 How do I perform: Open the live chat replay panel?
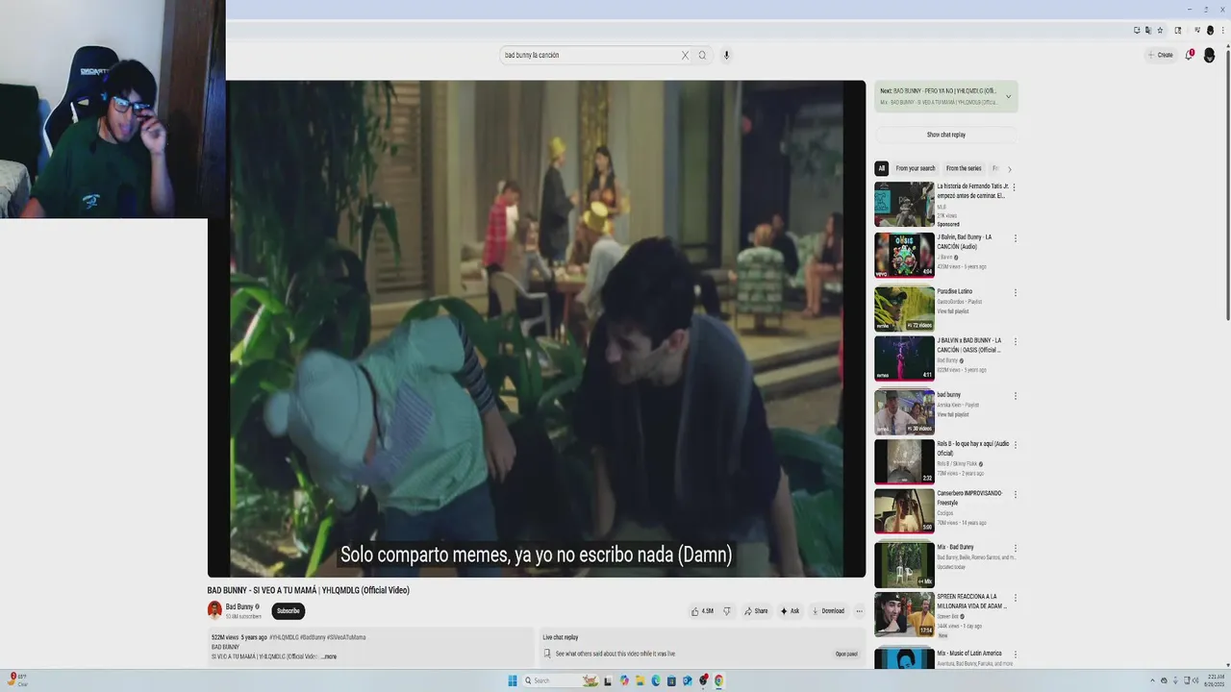[x=846, y=654]
